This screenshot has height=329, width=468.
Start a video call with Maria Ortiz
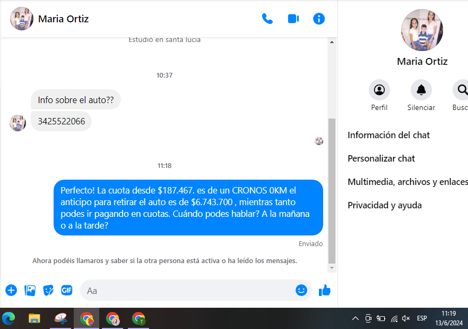tap(293, 19)
